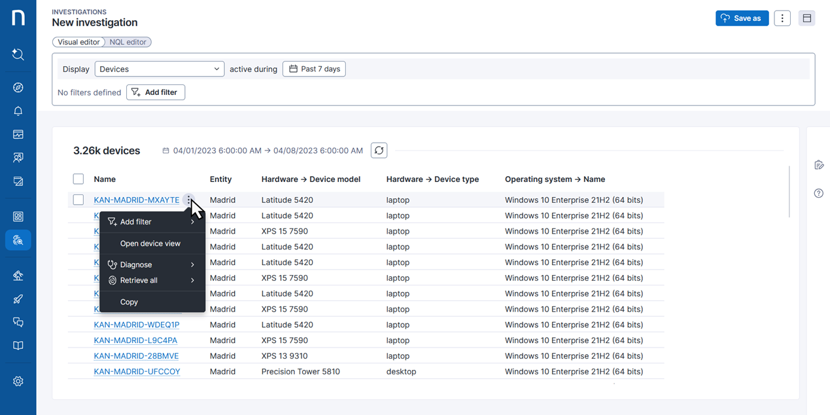830x415 pixels.
Task: Open the help question mark icon
Action: coord(818,193)
